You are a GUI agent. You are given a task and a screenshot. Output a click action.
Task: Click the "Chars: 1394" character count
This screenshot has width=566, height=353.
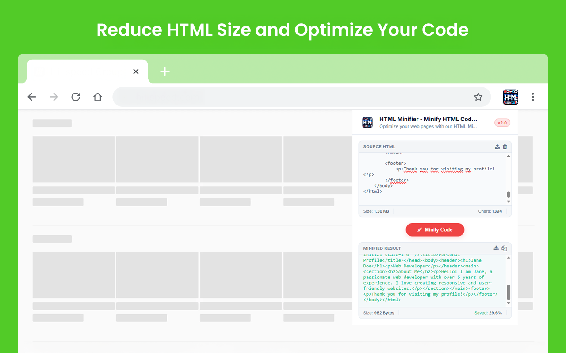[490, 211]
